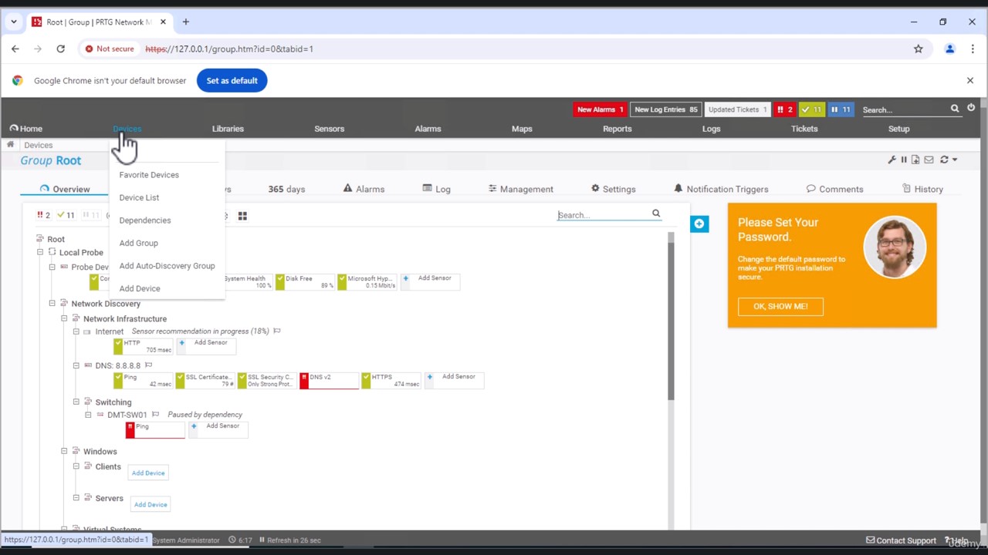The width and height of the screenshot is (988, 555).
Task: Choose Add Auto-Discovery Group menu entry
Action: pos(167,266)
